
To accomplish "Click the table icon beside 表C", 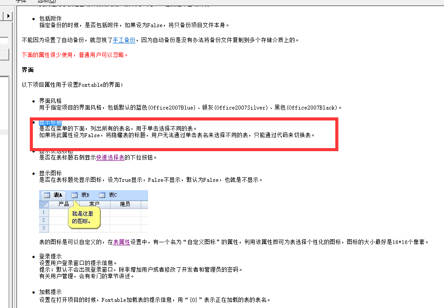I will point(102,195).
